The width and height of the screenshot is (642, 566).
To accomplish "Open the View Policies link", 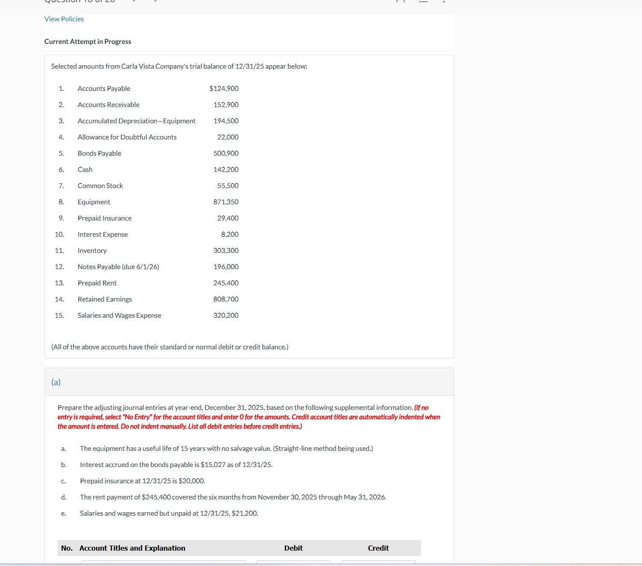I will [x=64, y=19].
